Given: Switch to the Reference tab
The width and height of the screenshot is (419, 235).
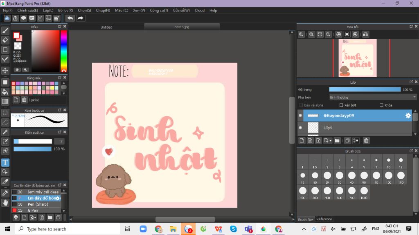Looking at the screenshot, I should pyautogui.click(x=324, y=219).
